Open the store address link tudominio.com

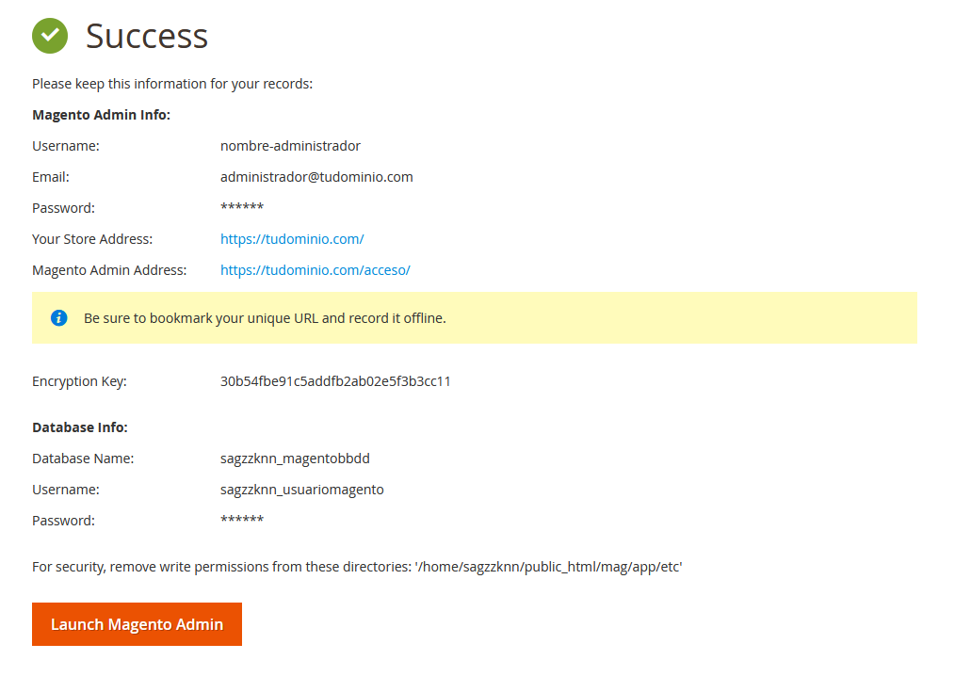point(292,239)
